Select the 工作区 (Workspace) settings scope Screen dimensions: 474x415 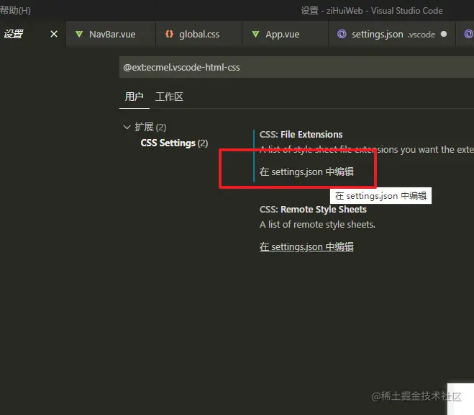point(169,97)
